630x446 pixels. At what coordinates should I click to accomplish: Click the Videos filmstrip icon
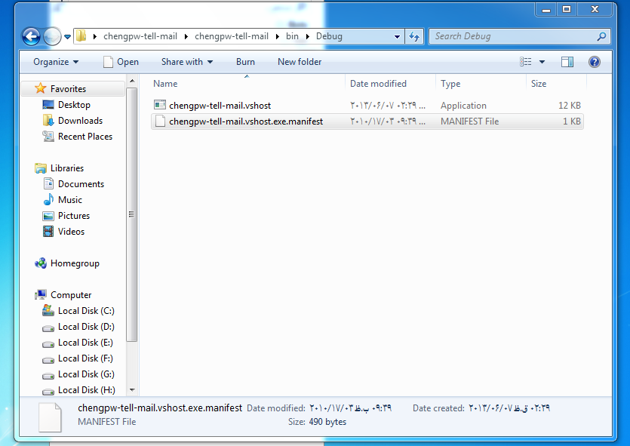48,232
